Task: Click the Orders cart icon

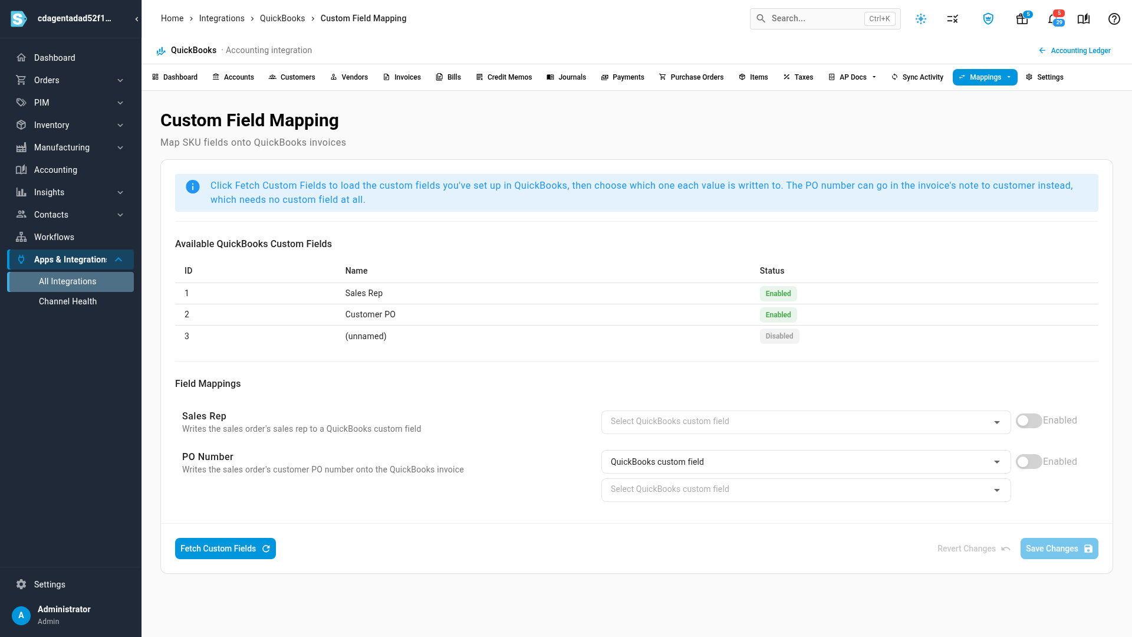Action: (21, 80)
